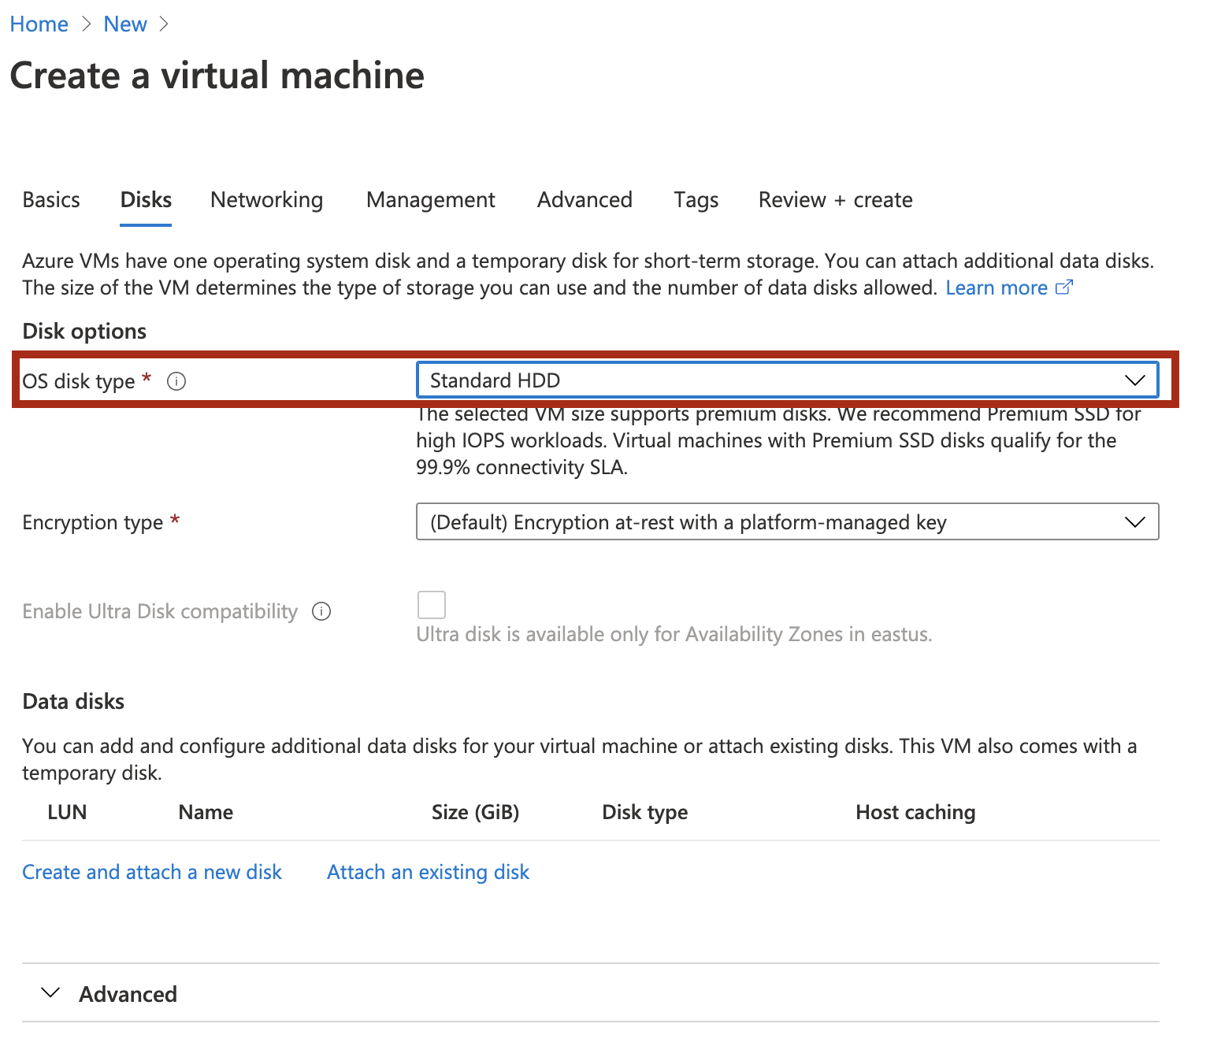Click the Disk type column header
1210x1057 pixels.
[x=645, y=812]
